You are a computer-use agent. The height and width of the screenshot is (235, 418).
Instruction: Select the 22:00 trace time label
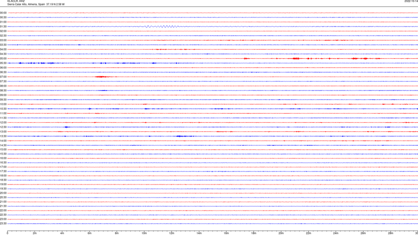click(x=3, y=211)
